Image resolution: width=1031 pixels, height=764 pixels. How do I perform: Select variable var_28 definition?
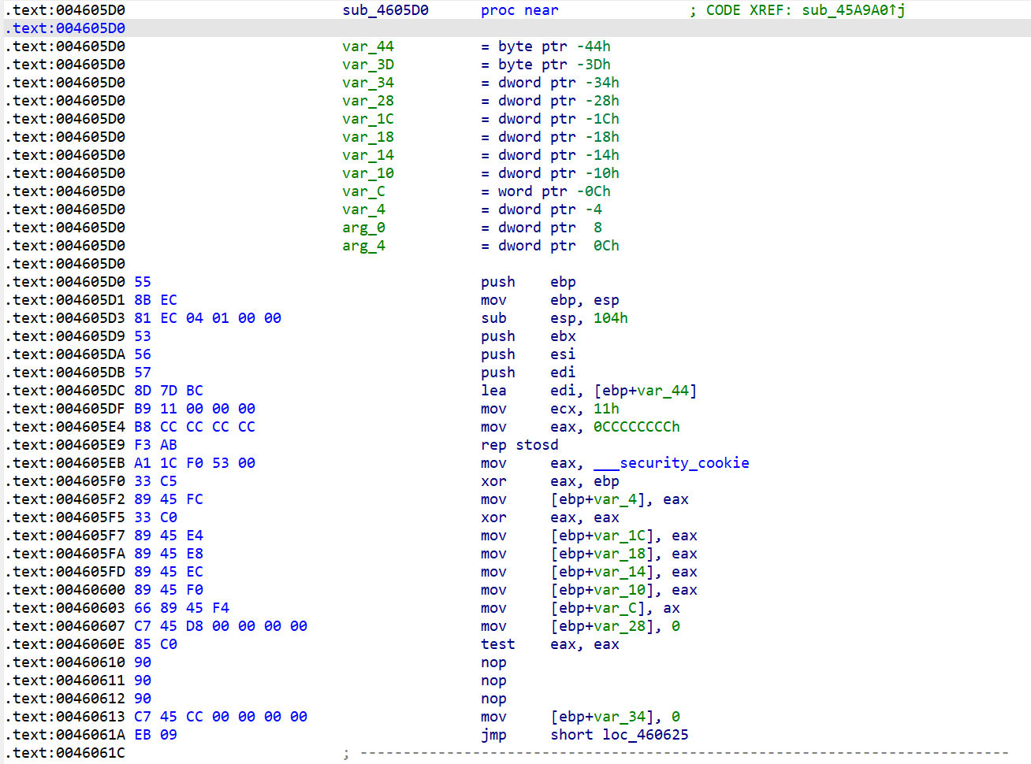[368, 101]
